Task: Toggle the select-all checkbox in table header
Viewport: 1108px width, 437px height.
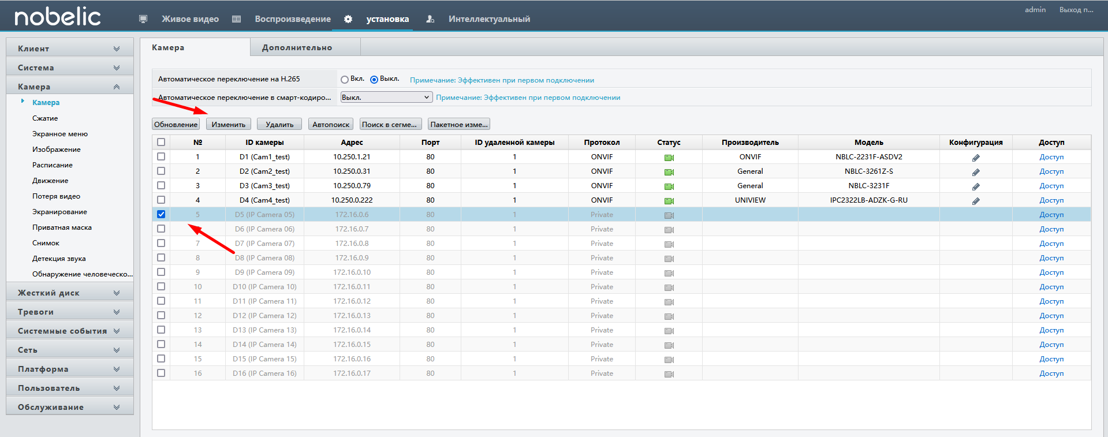Action: click(x=161, y=142)
